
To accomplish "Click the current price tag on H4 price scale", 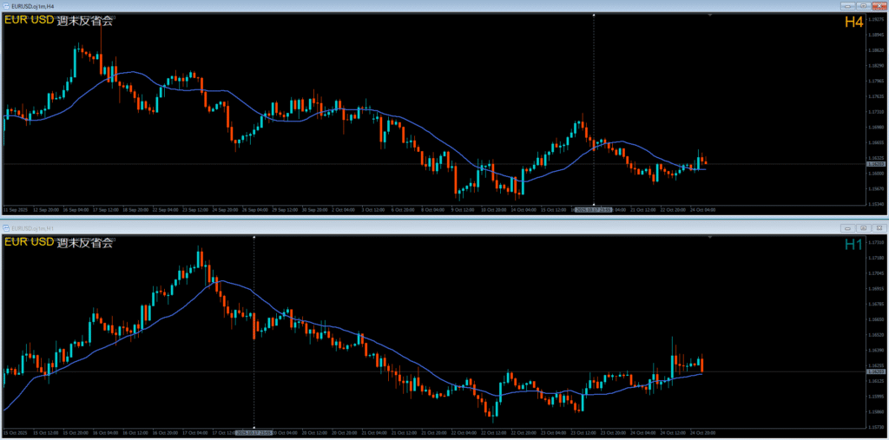I will pyautogui.click(x=876, y=164).
